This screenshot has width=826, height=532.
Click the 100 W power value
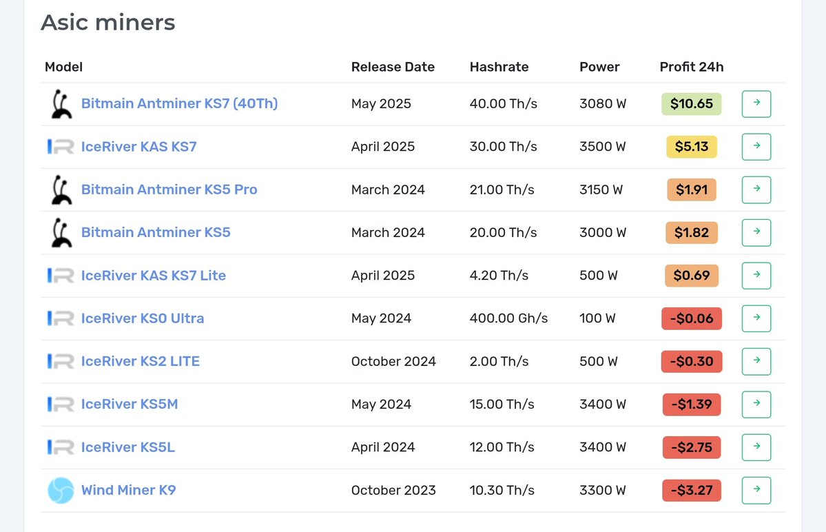point(597,318)
